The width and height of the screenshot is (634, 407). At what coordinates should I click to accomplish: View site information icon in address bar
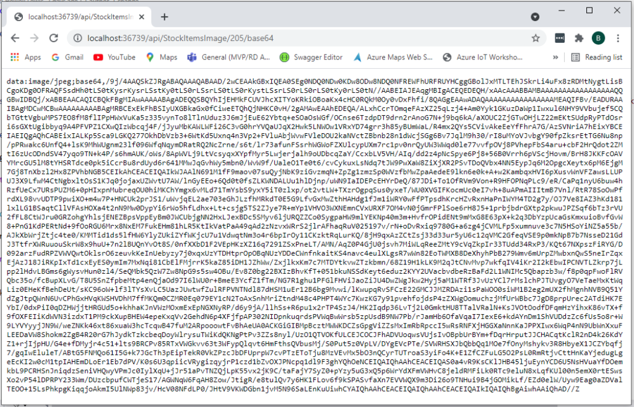(x=78, y=38)
